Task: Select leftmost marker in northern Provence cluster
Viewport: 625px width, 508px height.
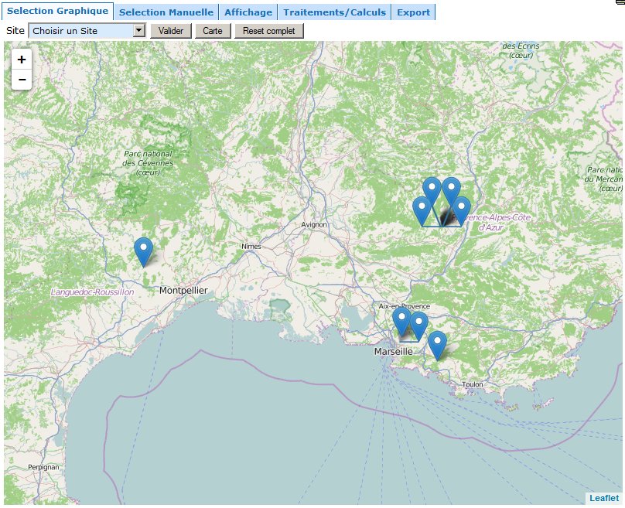Action: 422,210
